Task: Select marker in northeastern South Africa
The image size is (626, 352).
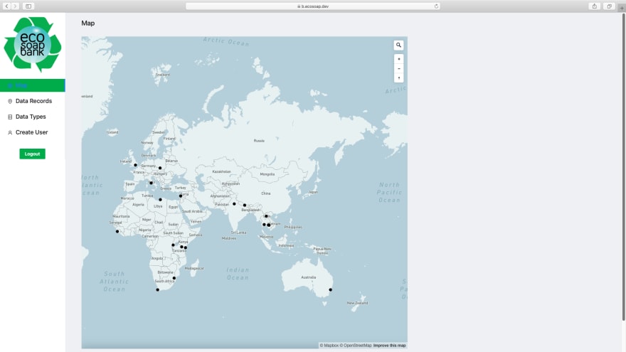Action: click(174, 278)
